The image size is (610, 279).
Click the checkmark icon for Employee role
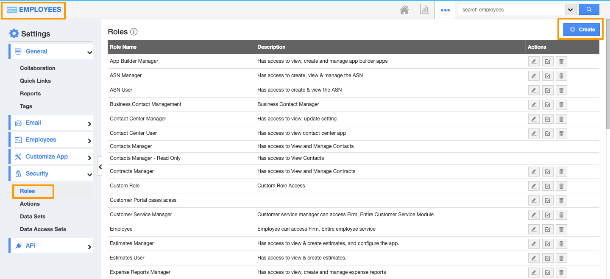click(548, 229)
